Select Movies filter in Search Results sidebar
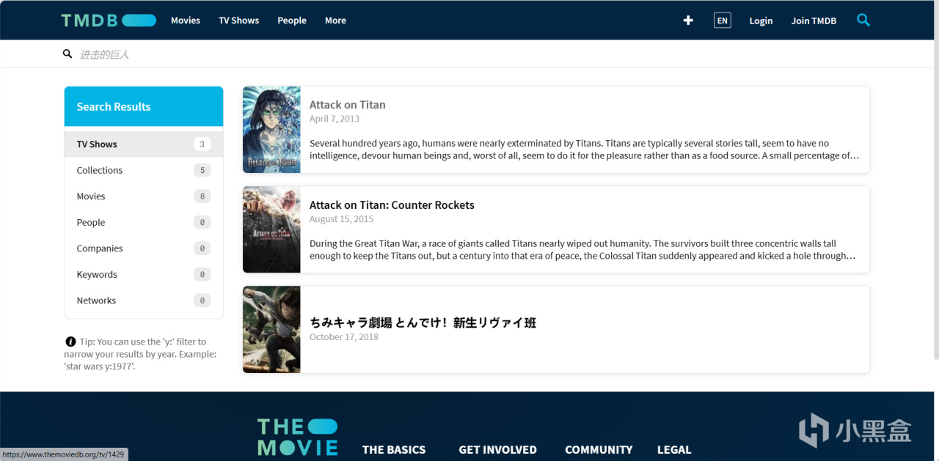This screenshot has width=939, height=461. [144, 196]
